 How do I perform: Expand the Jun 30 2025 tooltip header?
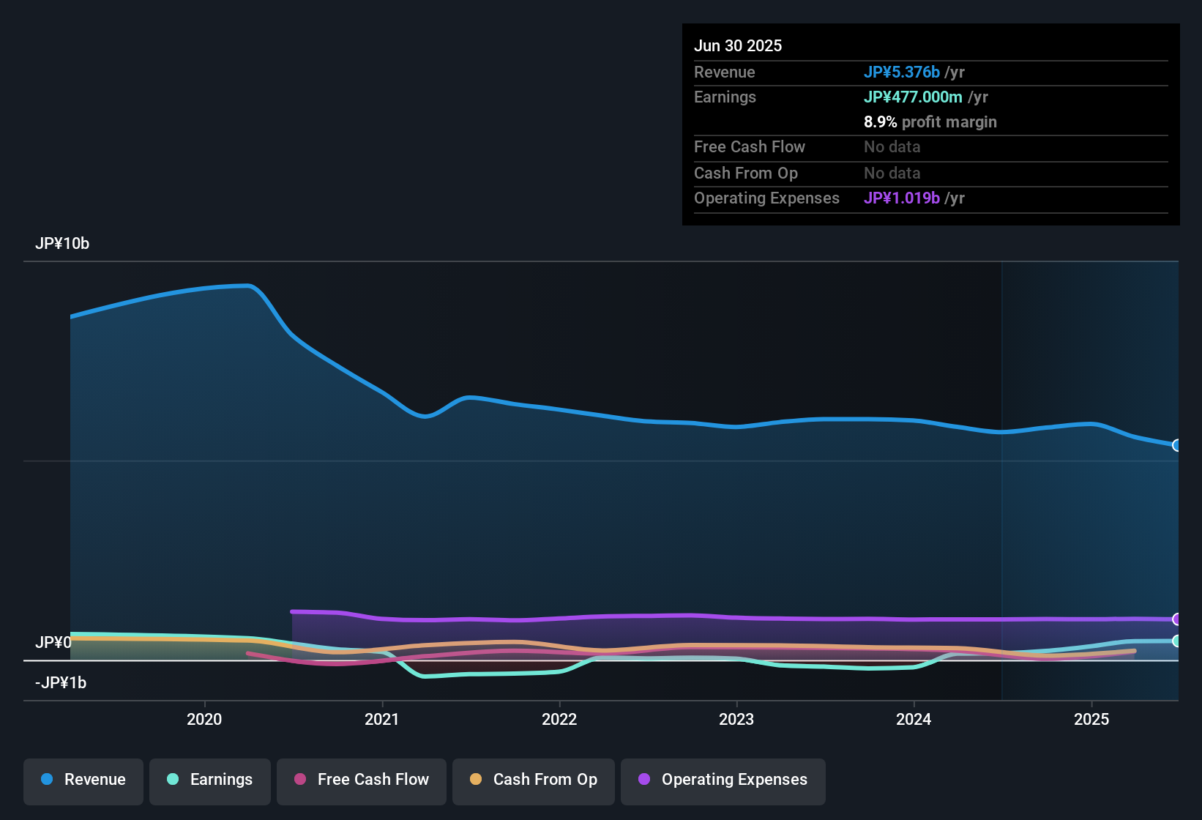(738, 45)
